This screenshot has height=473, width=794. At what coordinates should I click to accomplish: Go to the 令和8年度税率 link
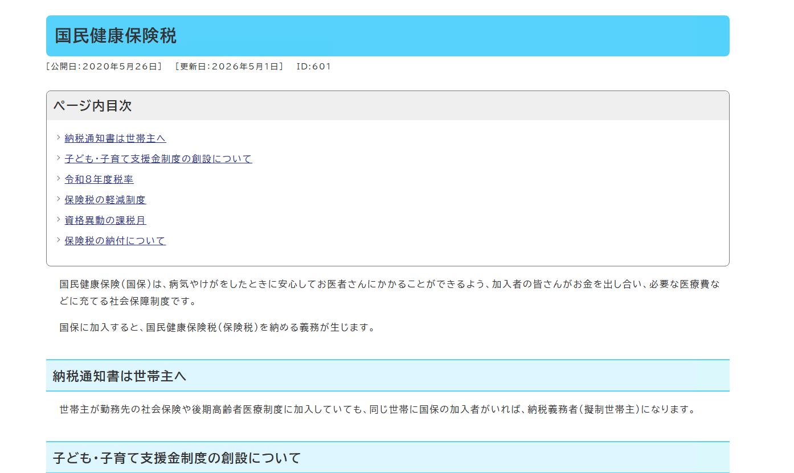[x=99, y=179]
